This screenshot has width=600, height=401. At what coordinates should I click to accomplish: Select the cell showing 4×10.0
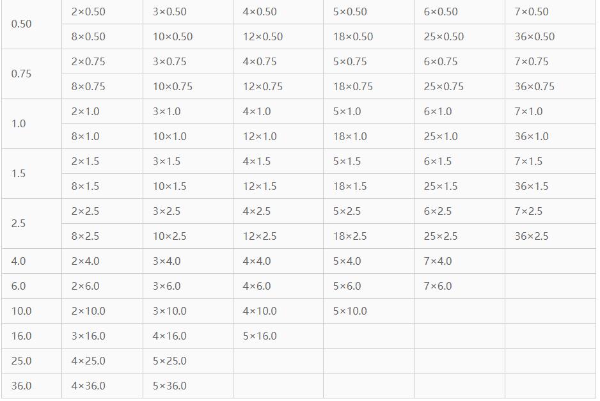click(260, 311)
